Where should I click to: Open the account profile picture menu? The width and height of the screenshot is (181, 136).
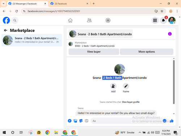click(172, 20)
